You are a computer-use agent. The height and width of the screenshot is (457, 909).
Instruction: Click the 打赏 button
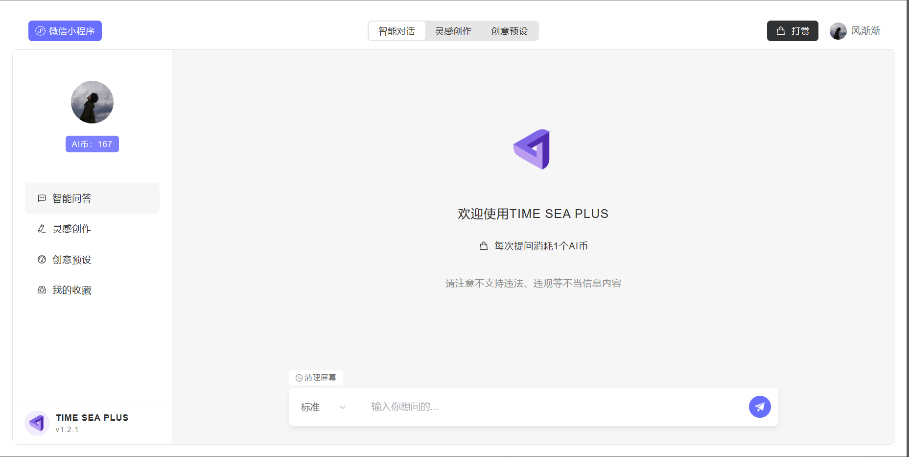(792, 30)
